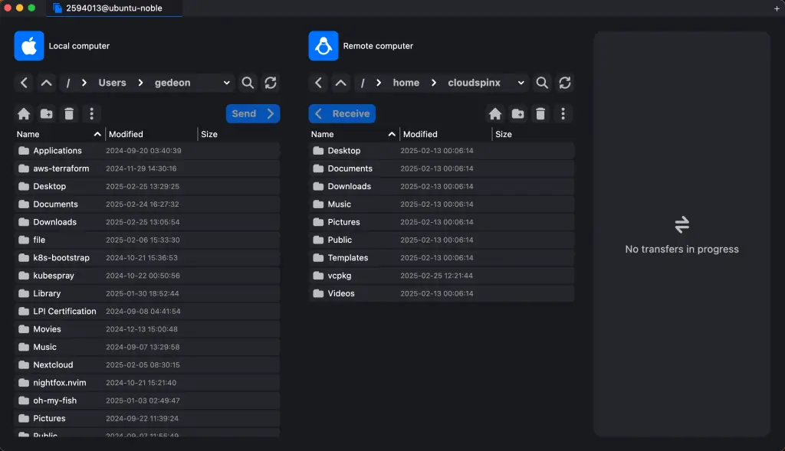Screen dimensions: 785x451
Task: Go to local home directory
Action: pyautogui.click(x=24, y=114)
